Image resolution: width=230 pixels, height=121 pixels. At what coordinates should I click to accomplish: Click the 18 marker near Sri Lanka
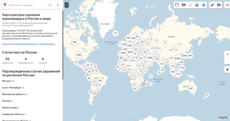click(162, 70)
